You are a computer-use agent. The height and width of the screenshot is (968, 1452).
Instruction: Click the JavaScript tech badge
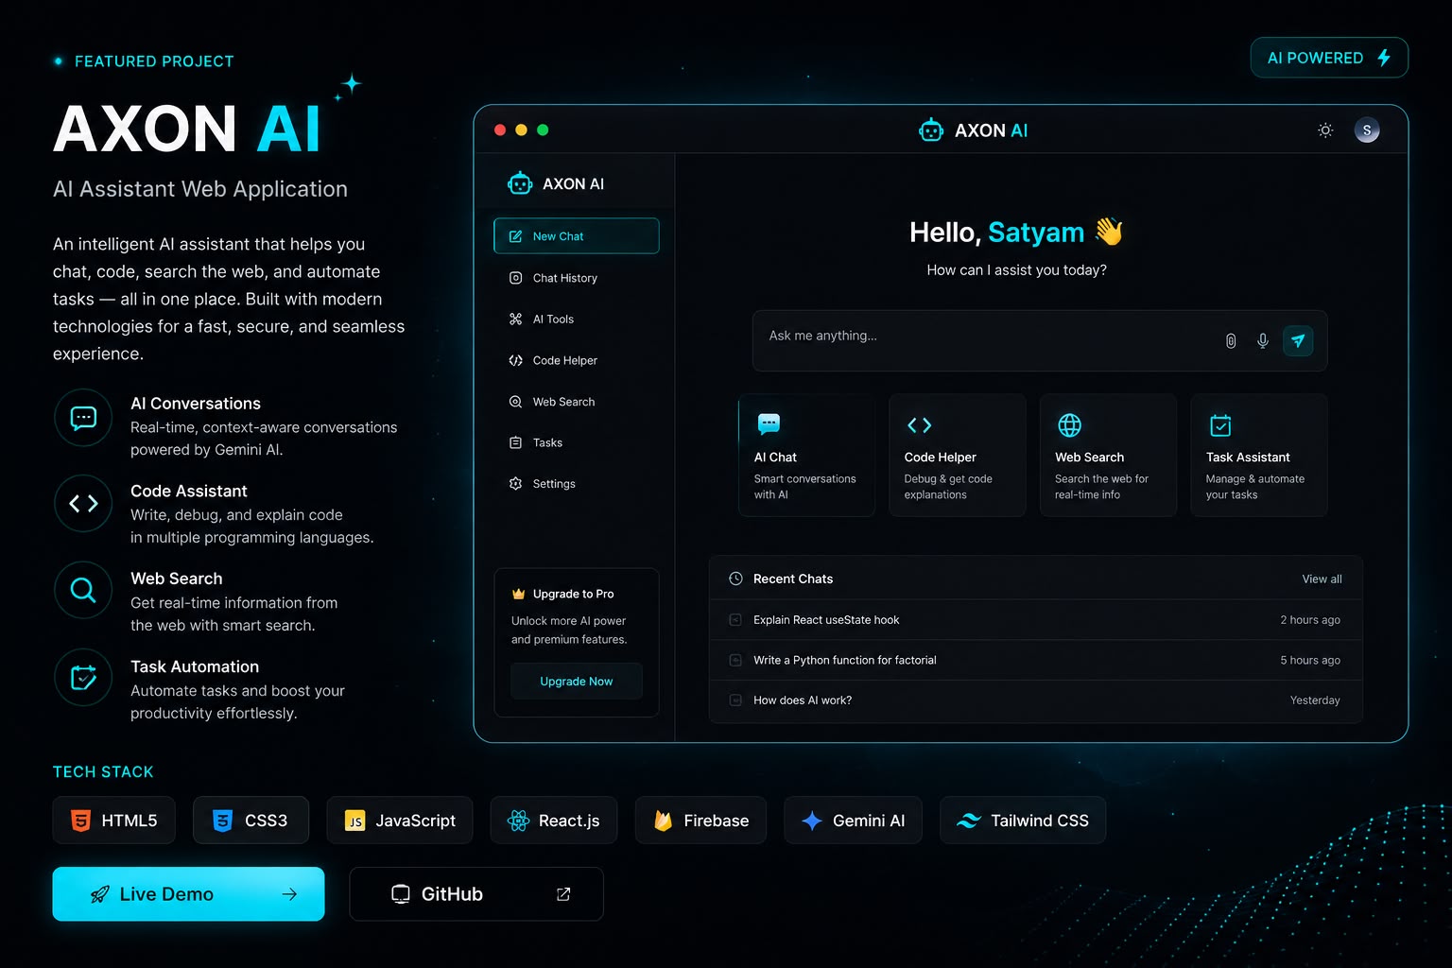point(400,821)
